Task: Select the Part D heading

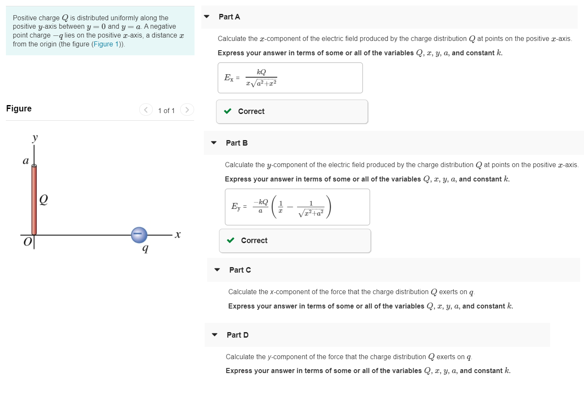Action: point(238,335)
